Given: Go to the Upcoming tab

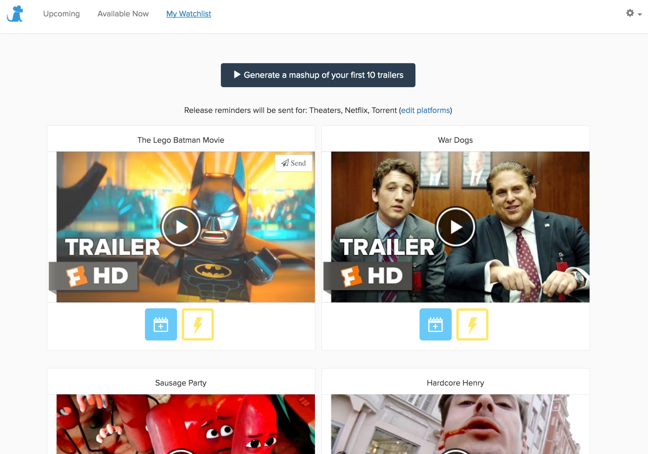Looking at the screenshot, I should click(x=61, y=14).
